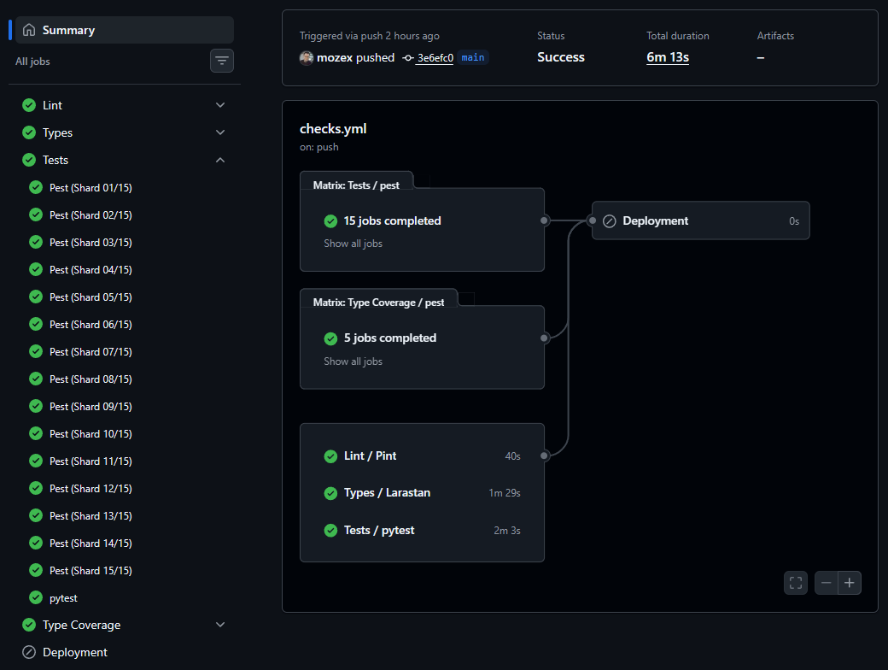Click check icon next to Types / Larastan
The width and height of the screenshot is (888, 670).
(330, 493)
